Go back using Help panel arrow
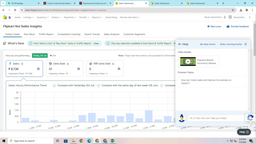The width and height of the screenshot is (256, 144). (x=180, y=44)
